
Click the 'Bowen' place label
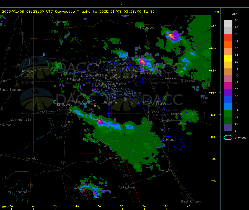point(184,123)
